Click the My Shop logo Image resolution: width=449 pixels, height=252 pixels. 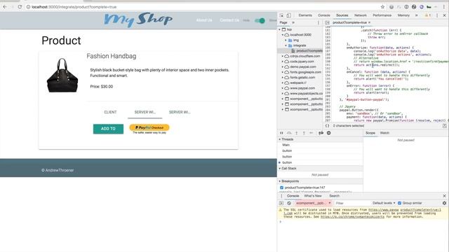point(138,20)
